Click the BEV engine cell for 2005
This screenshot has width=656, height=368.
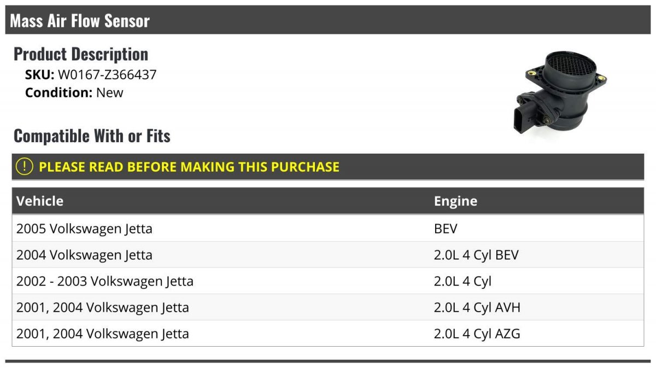coord(446,229)
